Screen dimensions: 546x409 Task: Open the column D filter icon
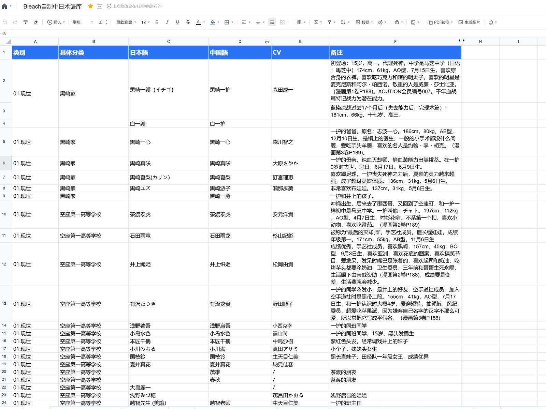click(x=267, y=42)
